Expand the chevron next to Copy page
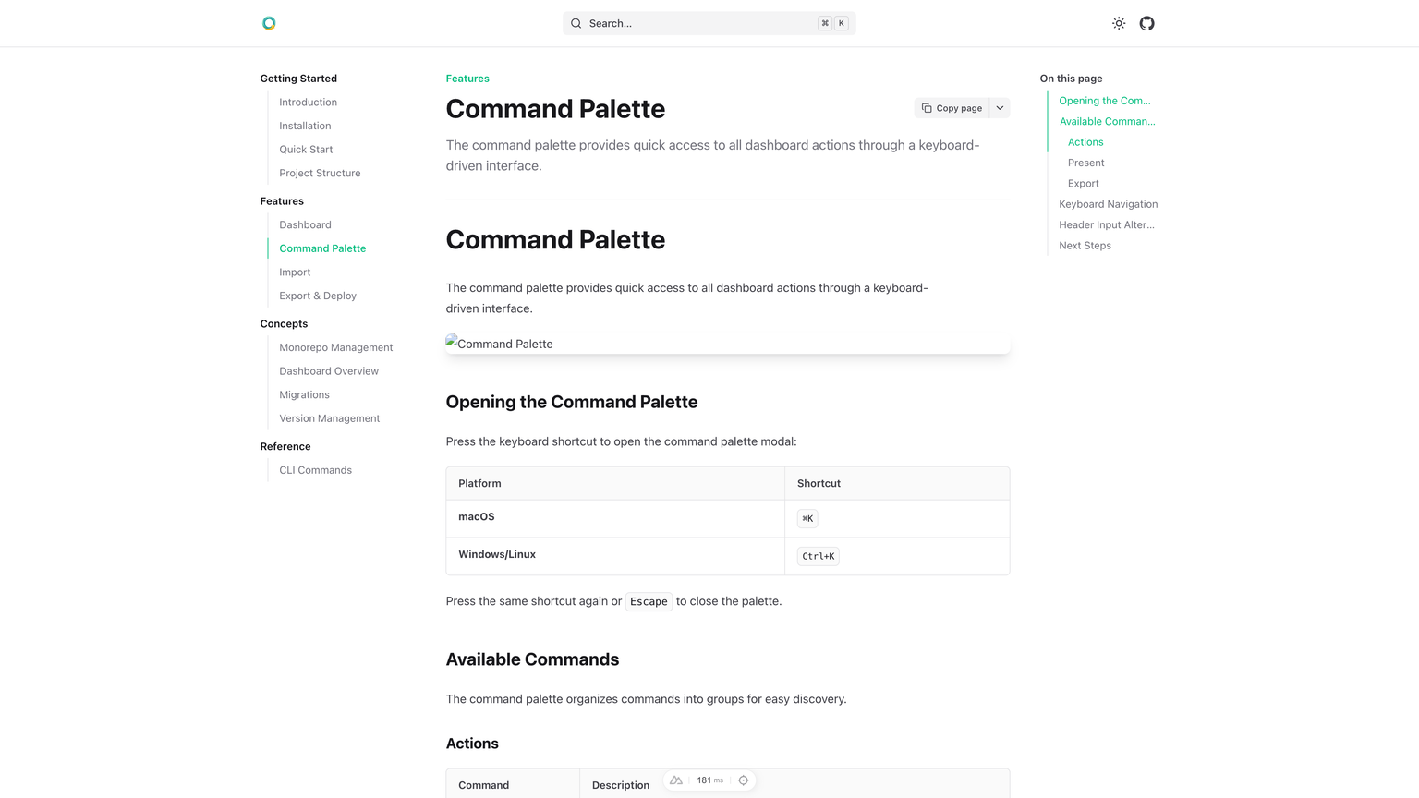The height and width of the screenshot is (798, 1419). [999, 107]
